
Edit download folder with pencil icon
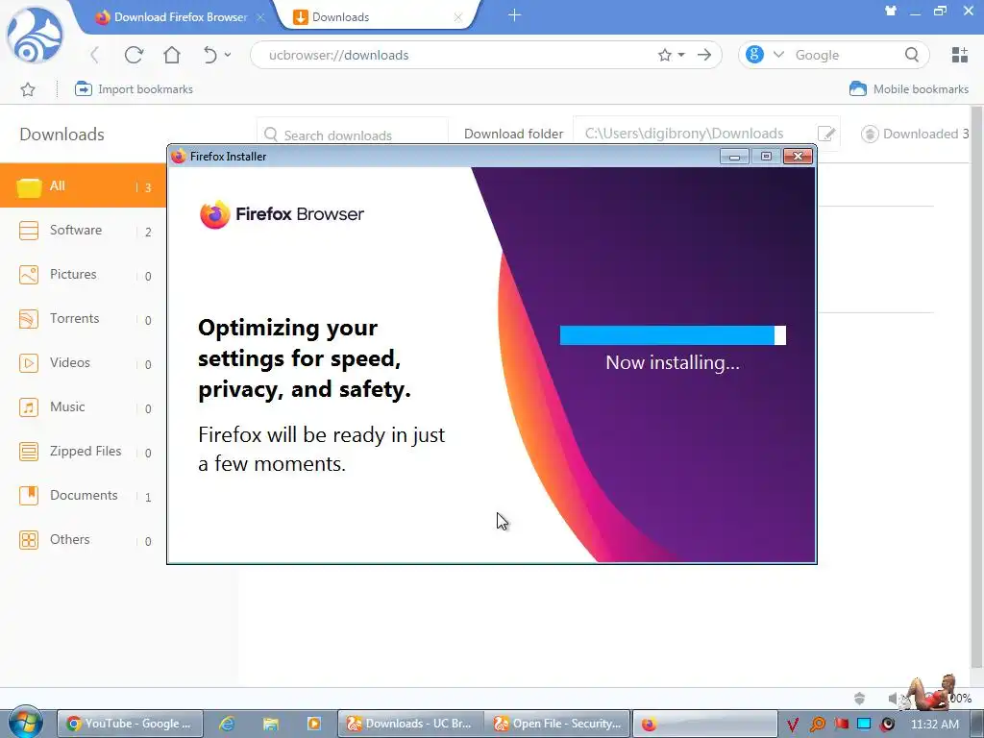[826, 134]
